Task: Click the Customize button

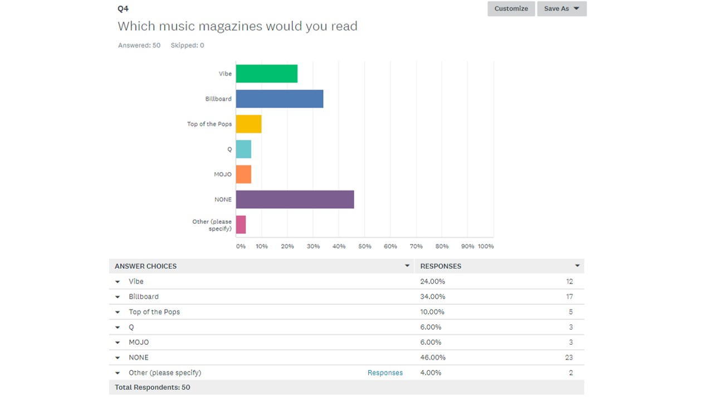Action: point(511,8)
